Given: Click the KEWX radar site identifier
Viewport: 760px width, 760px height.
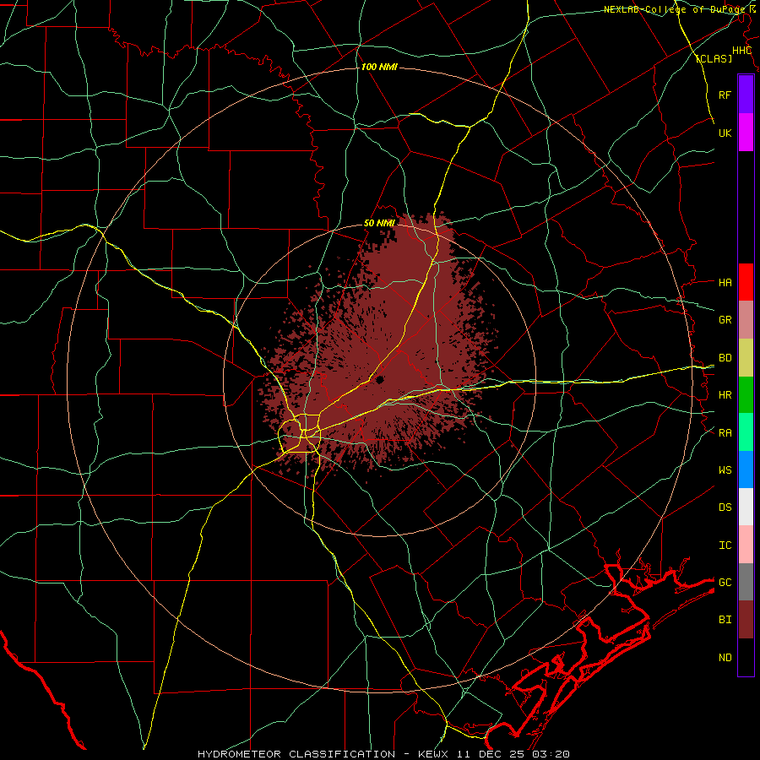Looking at the screenshot, I should (x=435, y=754).
